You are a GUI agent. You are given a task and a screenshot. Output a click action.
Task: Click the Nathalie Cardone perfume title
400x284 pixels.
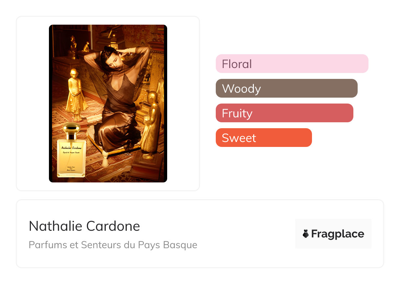84,226
